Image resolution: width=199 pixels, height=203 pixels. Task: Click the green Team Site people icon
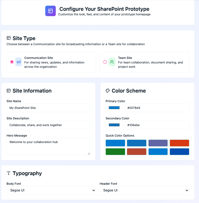point(112,62)
